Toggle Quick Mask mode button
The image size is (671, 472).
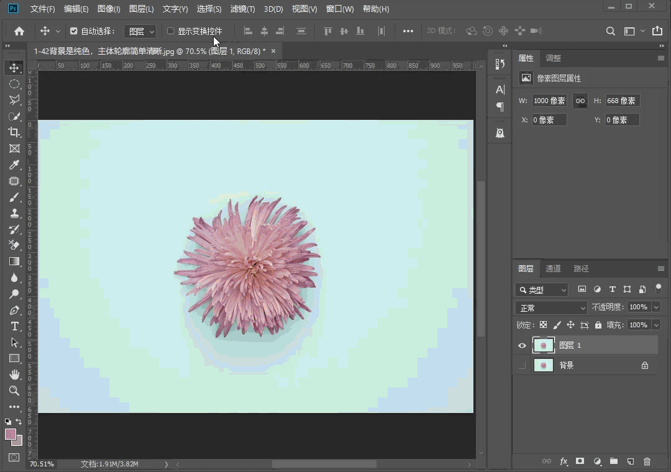[14, 458]
